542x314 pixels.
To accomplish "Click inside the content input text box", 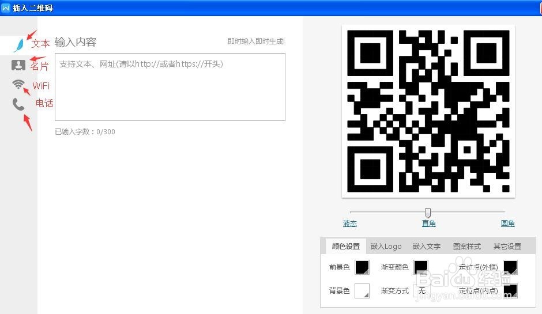I will tap(170, 87).
